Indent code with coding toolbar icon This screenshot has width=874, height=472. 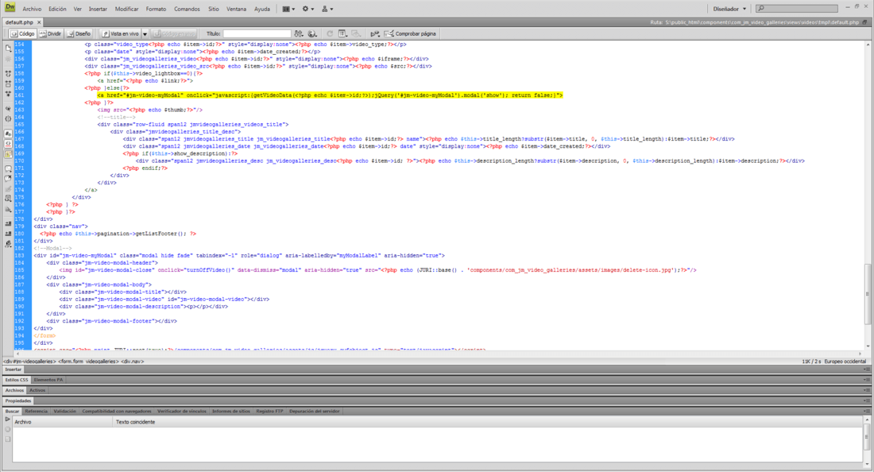click(8, 223)
